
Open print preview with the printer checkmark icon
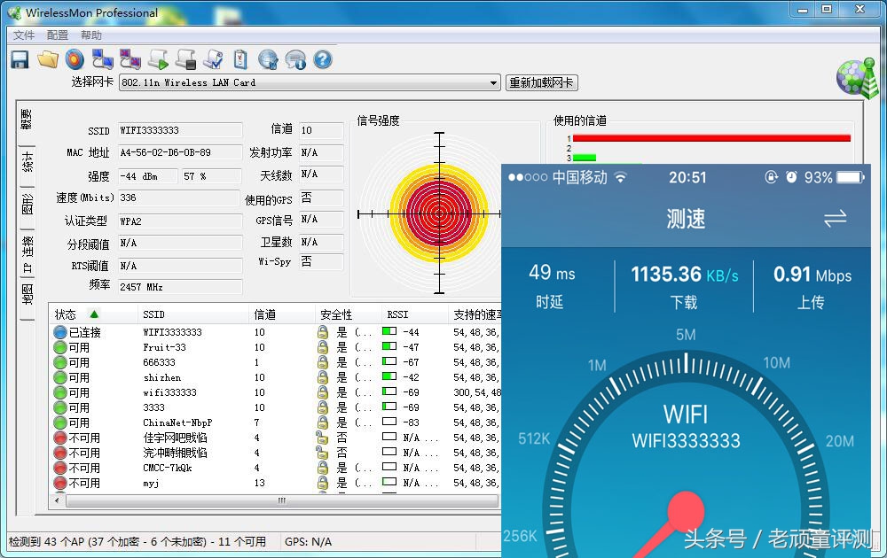212,59
